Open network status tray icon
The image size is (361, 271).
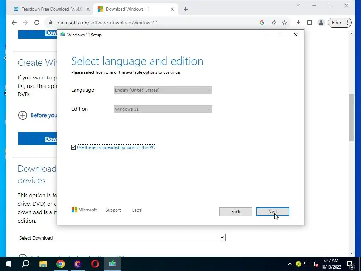point(307,264)
